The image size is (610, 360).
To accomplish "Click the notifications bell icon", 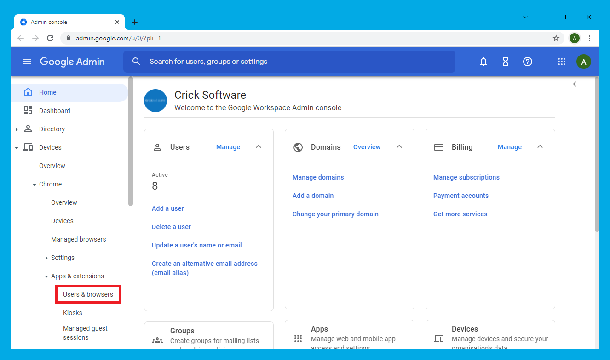I will pyautogui.click(x=483, y=62).
